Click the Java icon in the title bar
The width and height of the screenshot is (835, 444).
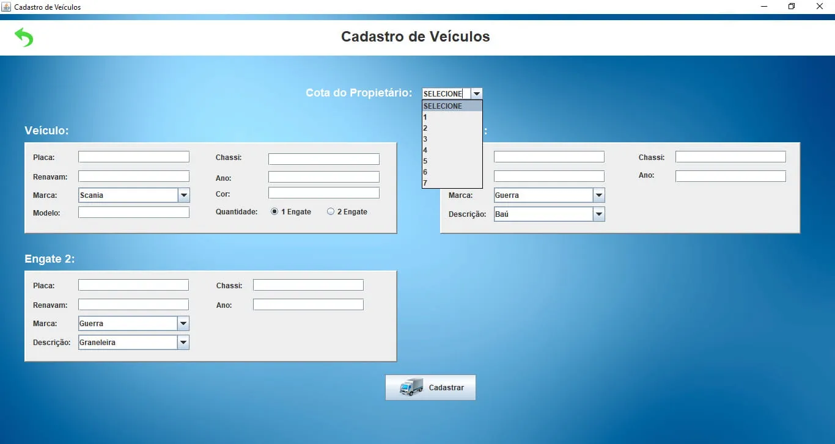coord(6,7)
